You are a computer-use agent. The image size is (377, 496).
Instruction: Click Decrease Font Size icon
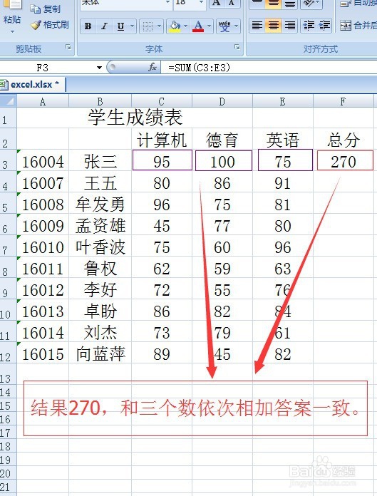point(232,3)
